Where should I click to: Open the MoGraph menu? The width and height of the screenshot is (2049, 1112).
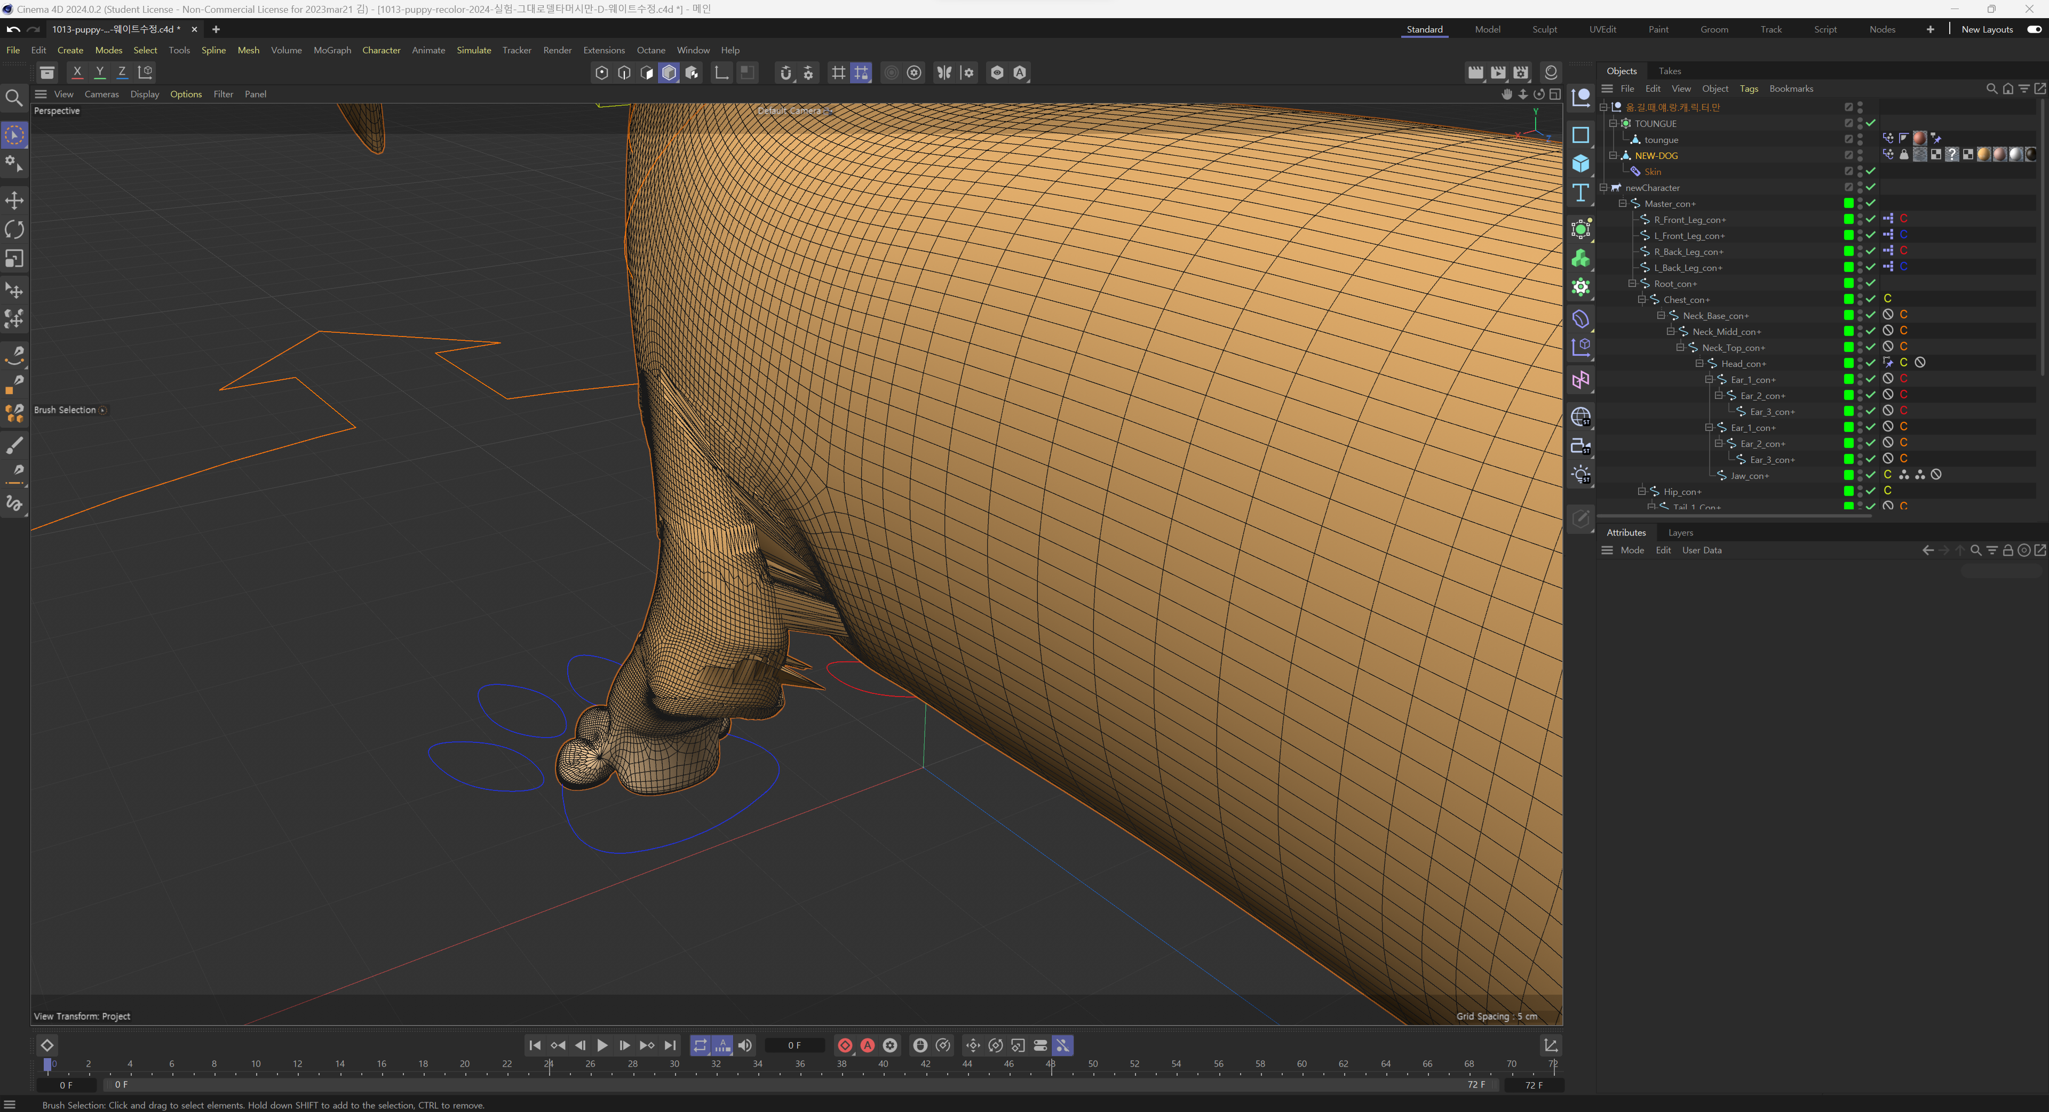(332, 50)
